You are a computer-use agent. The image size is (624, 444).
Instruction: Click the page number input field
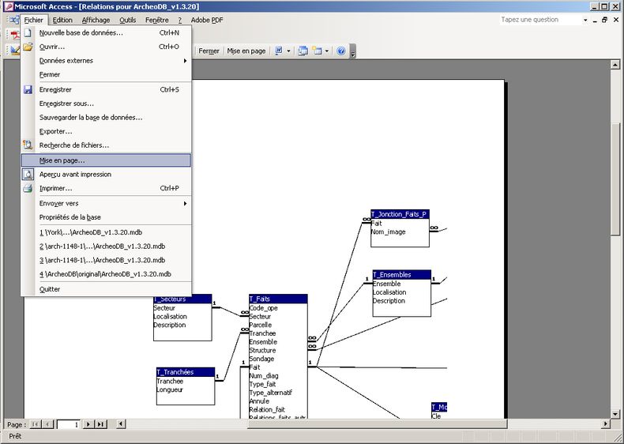[69, 424]
